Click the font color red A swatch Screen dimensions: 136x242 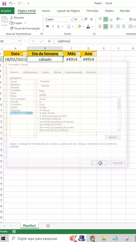pos(88,26)
